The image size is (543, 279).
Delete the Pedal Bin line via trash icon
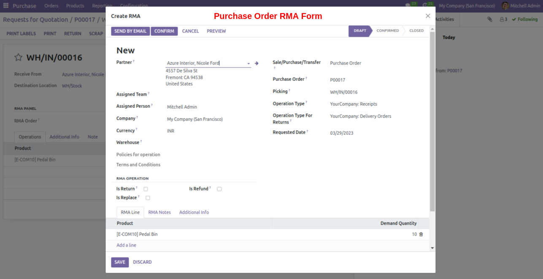click(421, 234)
